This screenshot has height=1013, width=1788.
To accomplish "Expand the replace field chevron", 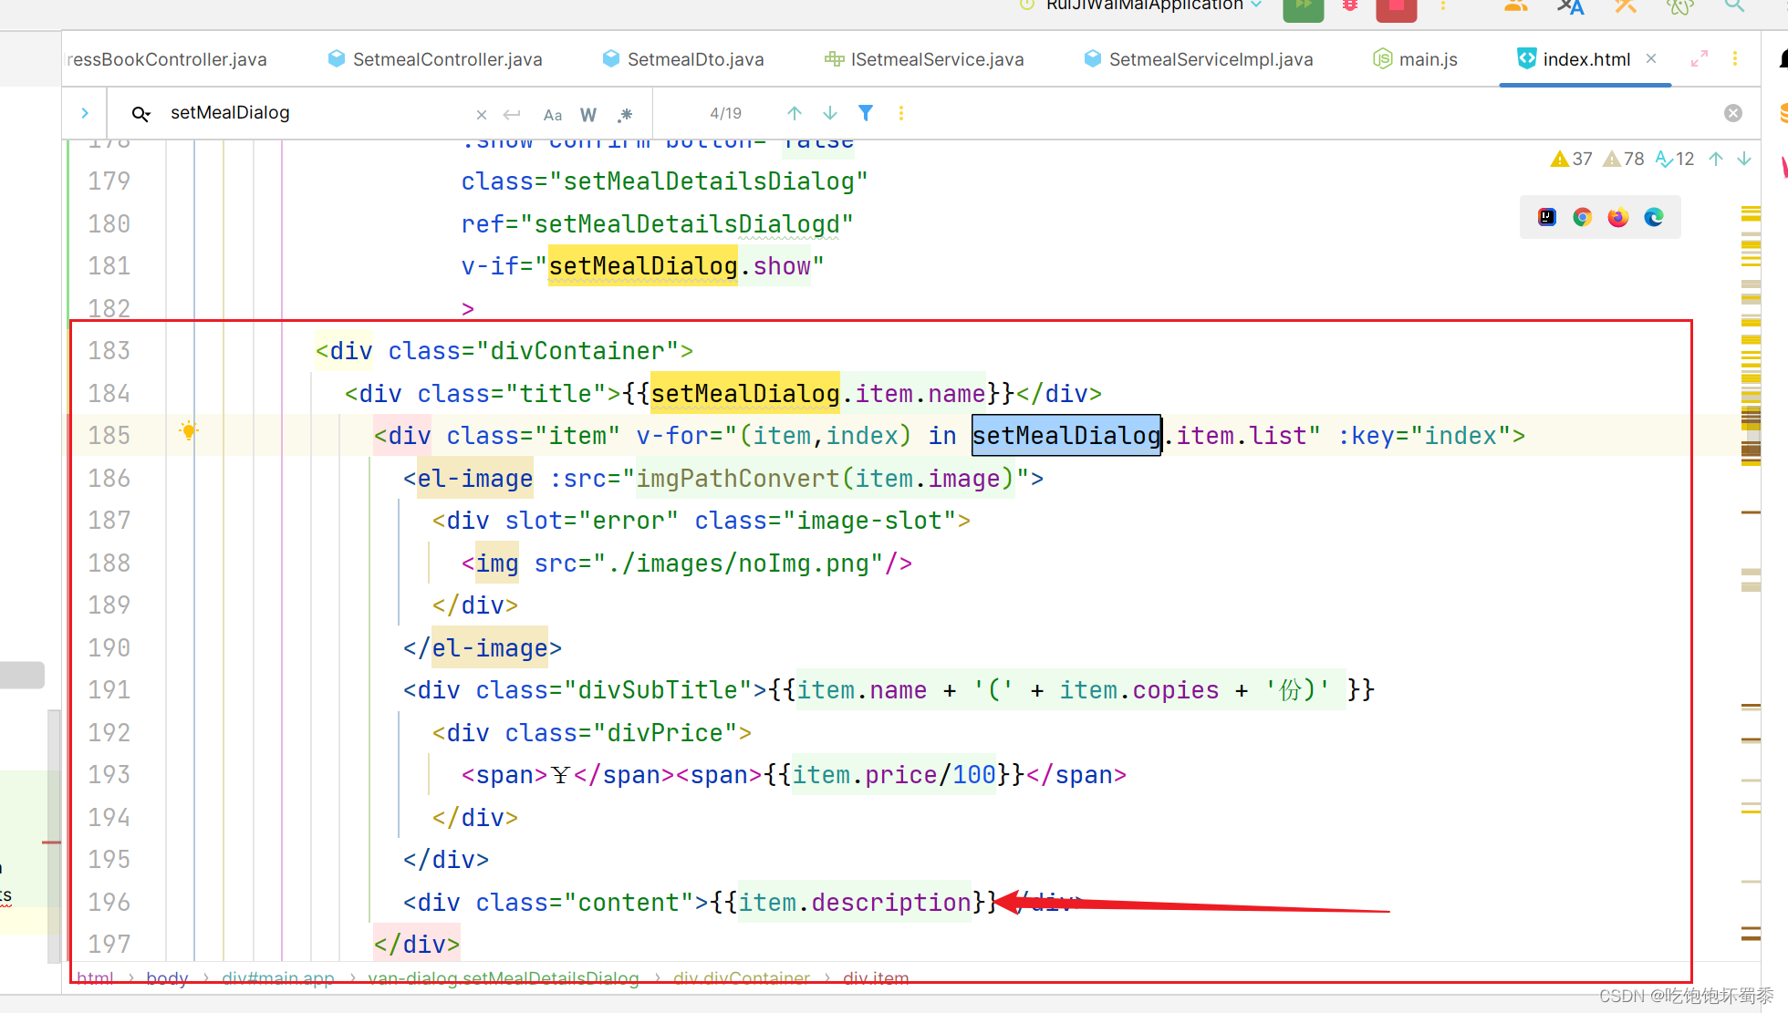I will click(x=85, y=113).
